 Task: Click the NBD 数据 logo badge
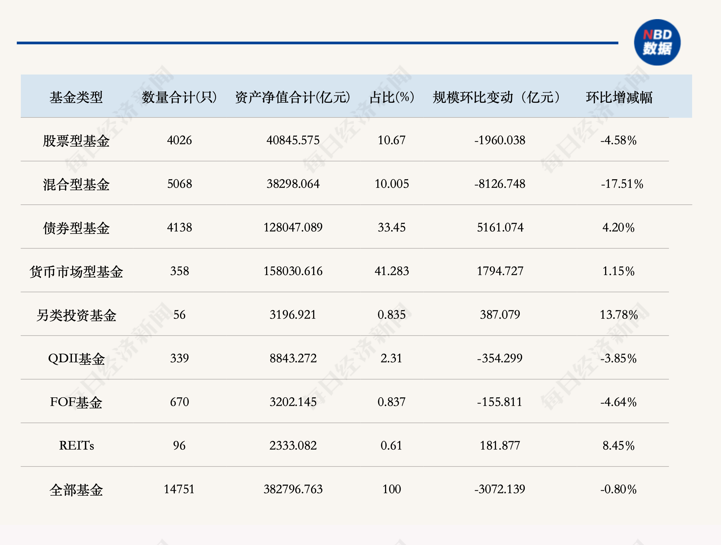[657, 42]
